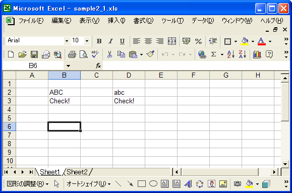The image size is (292, 193).
Task: Open the ツール(T) menu
Action: point(172,21)
